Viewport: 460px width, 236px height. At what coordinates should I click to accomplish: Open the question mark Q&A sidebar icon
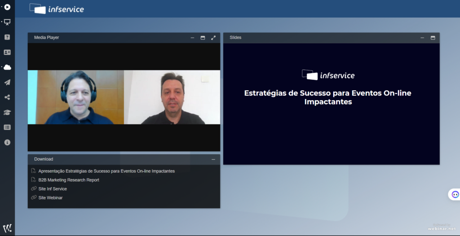click(x=7, y=37)
